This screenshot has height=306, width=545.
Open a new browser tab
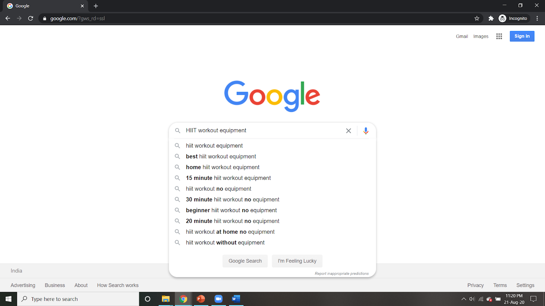(96, 6)
